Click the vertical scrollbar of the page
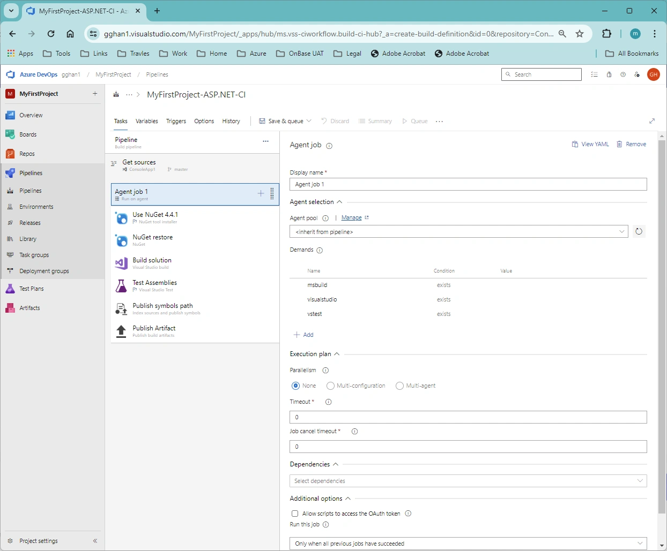Screen dimensions: 667x551 (x=662, y=327)
